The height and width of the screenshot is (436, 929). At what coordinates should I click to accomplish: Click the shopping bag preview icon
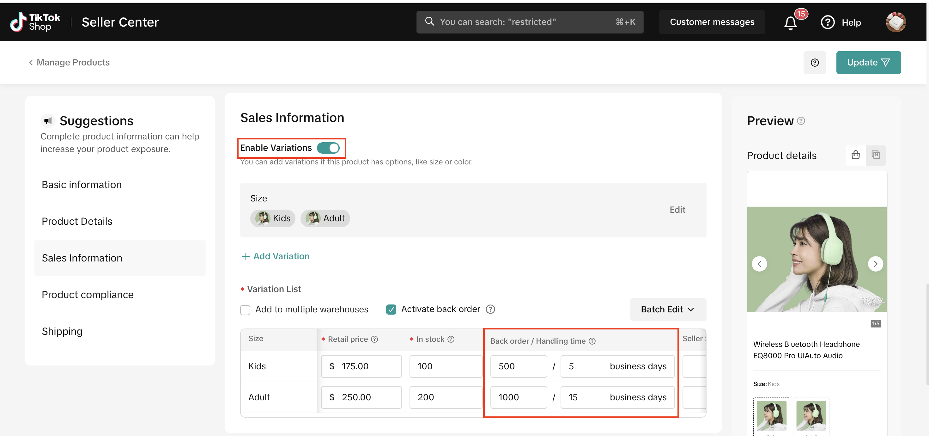pyautogui.click(x=855, y=155)
